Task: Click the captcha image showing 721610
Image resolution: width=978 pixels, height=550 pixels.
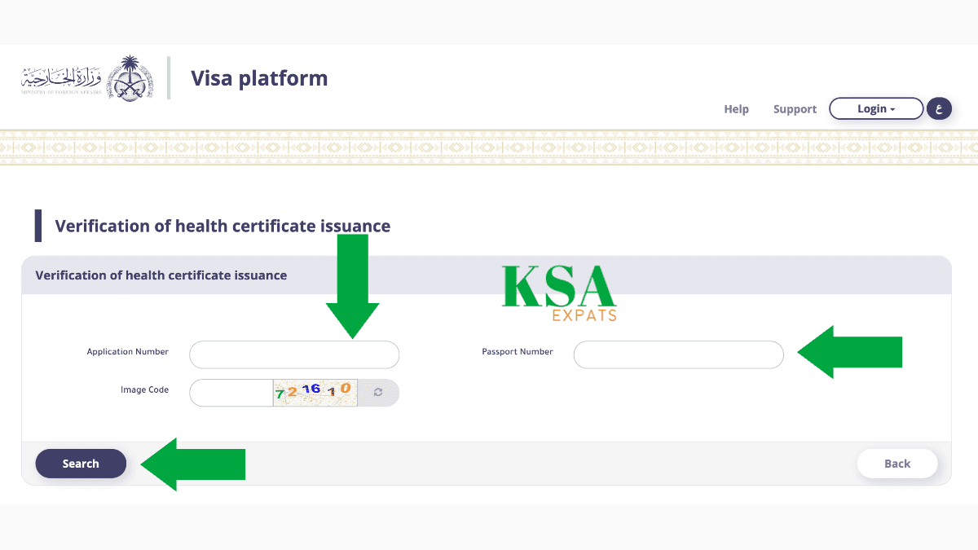Action: (315, 393)
